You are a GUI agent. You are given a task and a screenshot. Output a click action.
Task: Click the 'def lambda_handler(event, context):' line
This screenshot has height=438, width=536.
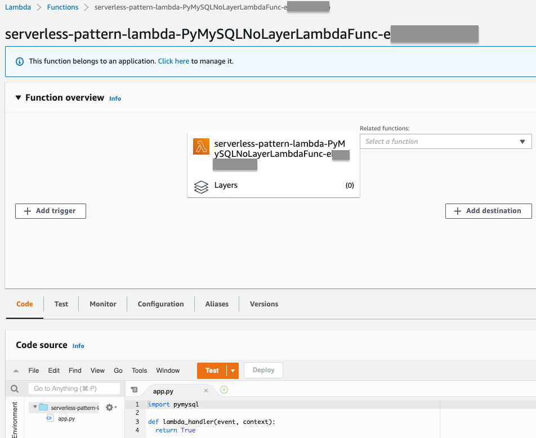click(x=212, y=422)
